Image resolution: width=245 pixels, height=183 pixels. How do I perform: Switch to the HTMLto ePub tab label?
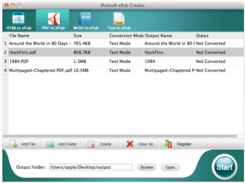click(19, 28)
